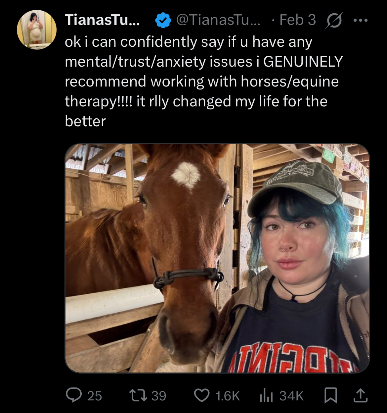The height and width of the screenshot is (413, 387).
Task: Click the blue verified badge
Action: click(163, 20)
